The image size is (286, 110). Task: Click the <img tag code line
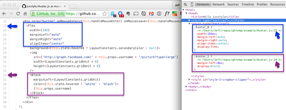(33, 53)
